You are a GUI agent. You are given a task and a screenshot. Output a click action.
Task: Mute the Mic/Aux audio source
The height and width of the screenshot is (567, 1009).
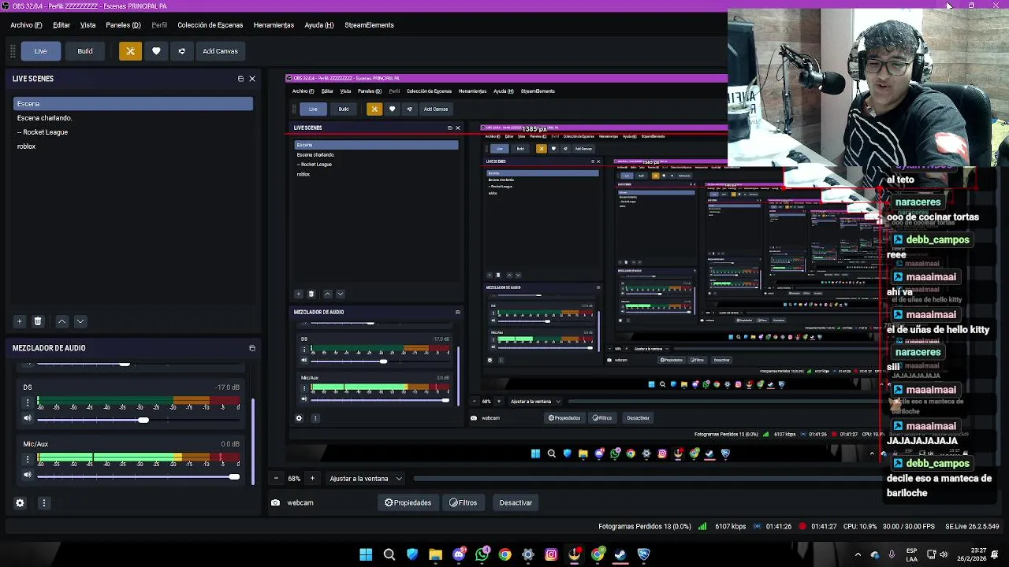point(28,476)
